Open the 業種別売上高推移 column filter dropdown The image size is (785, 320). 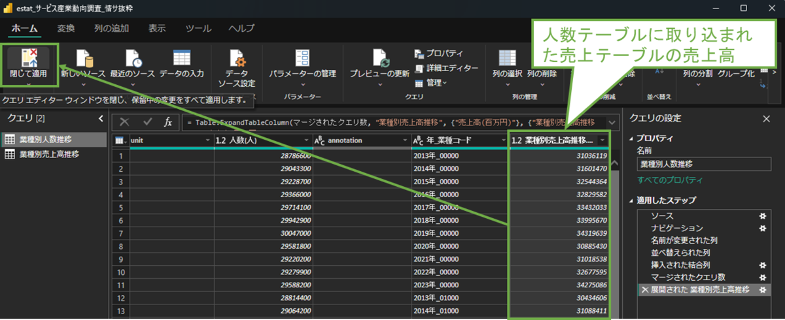[602, 140]
